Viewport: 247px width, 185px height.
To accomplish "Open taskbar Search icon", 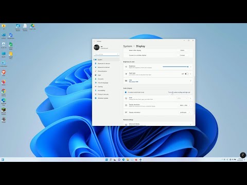I will point(111,160).
